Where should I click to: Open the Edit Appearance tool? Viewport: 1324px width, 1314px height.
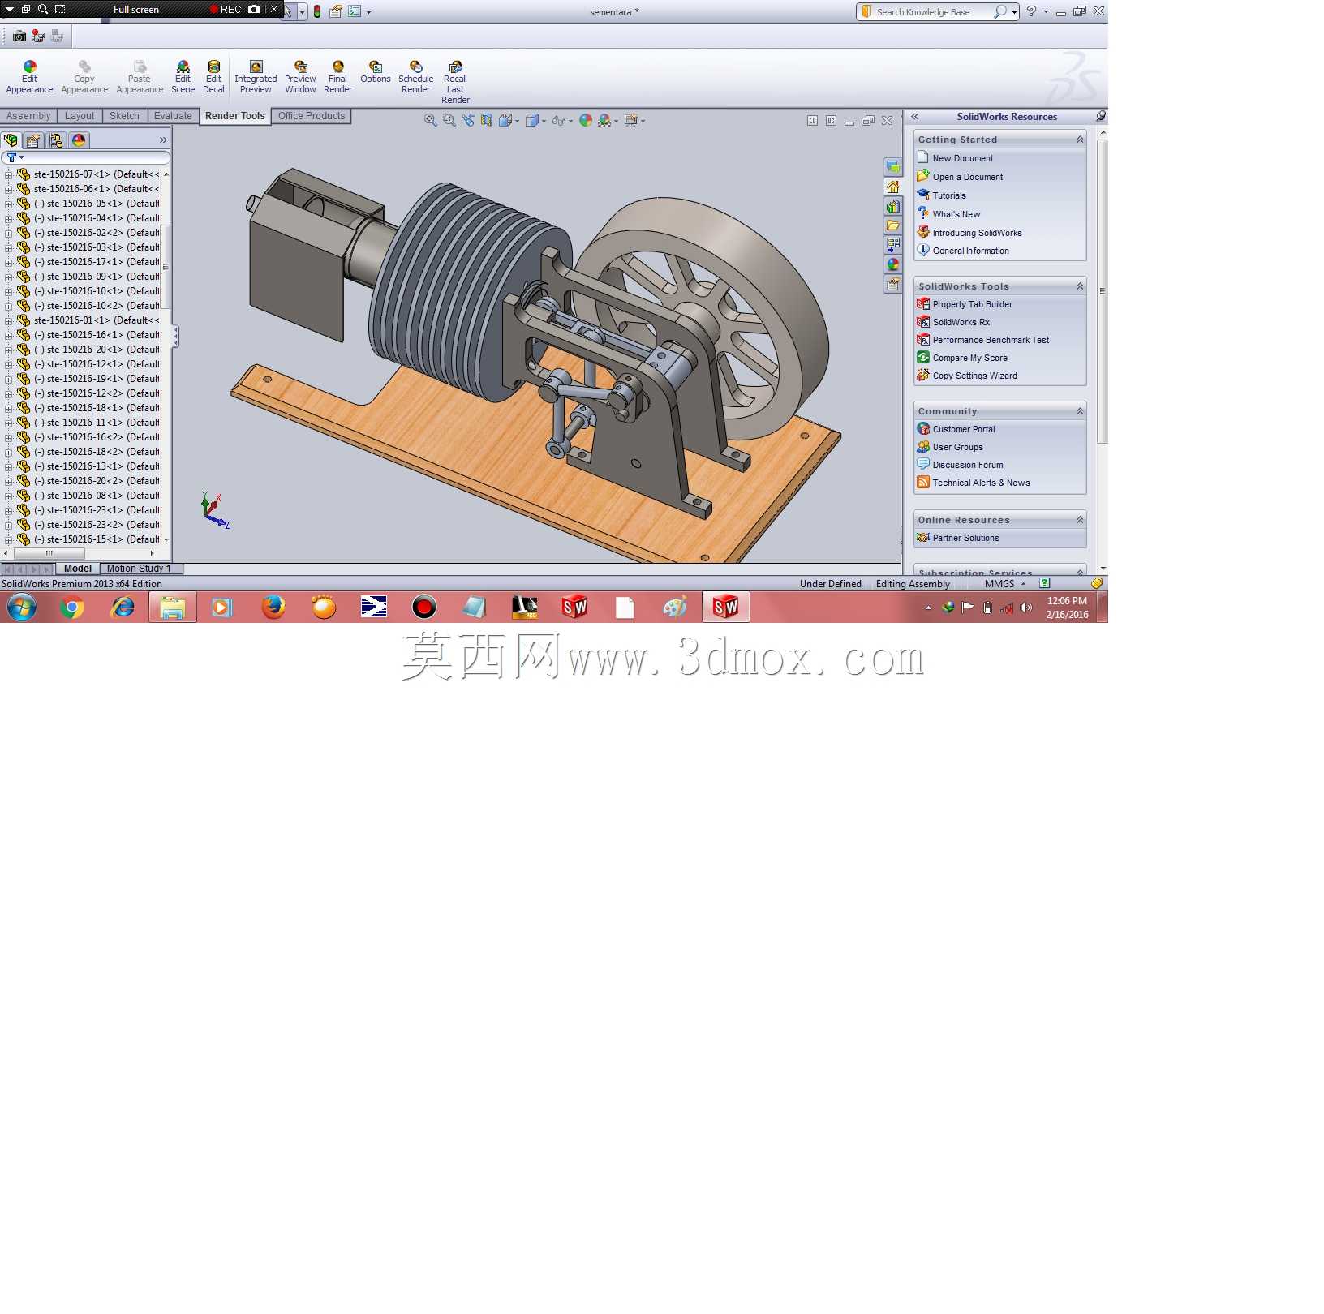point(29,77)
